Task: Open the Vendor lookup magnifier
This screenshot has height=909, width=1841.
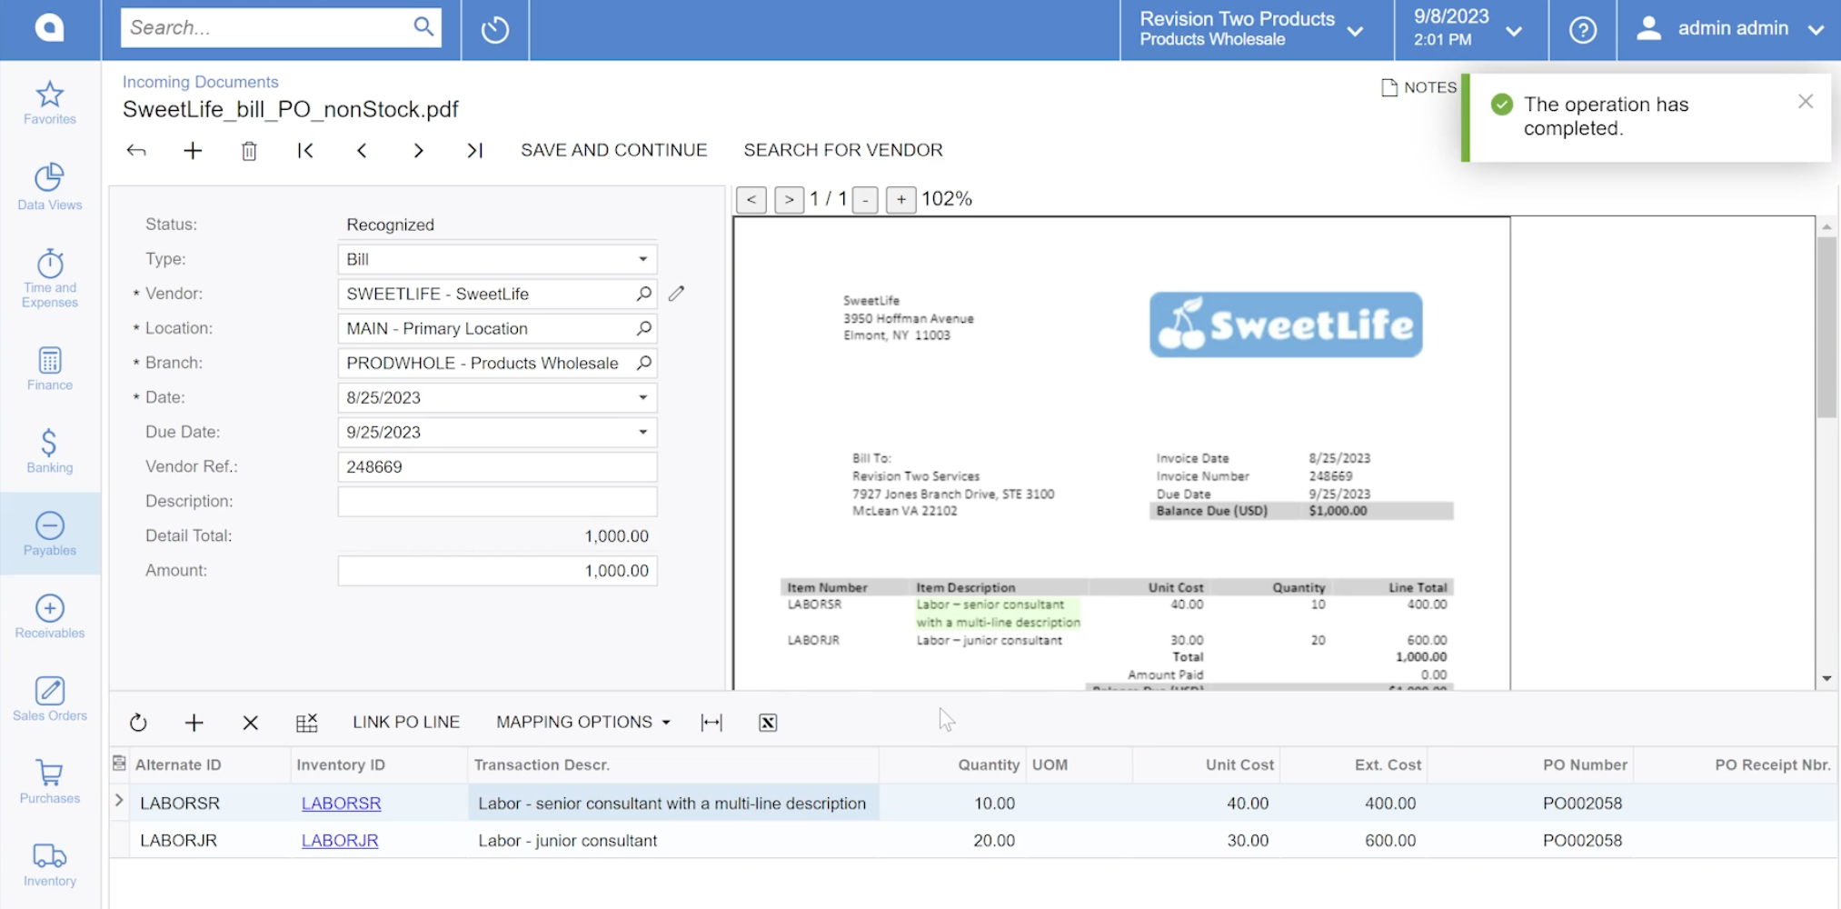Action: tap(643, 294)
